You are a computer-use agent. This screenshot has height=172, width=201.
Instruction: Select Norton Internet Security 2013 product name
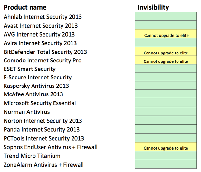pyautogui.click(x=43, y=121)
